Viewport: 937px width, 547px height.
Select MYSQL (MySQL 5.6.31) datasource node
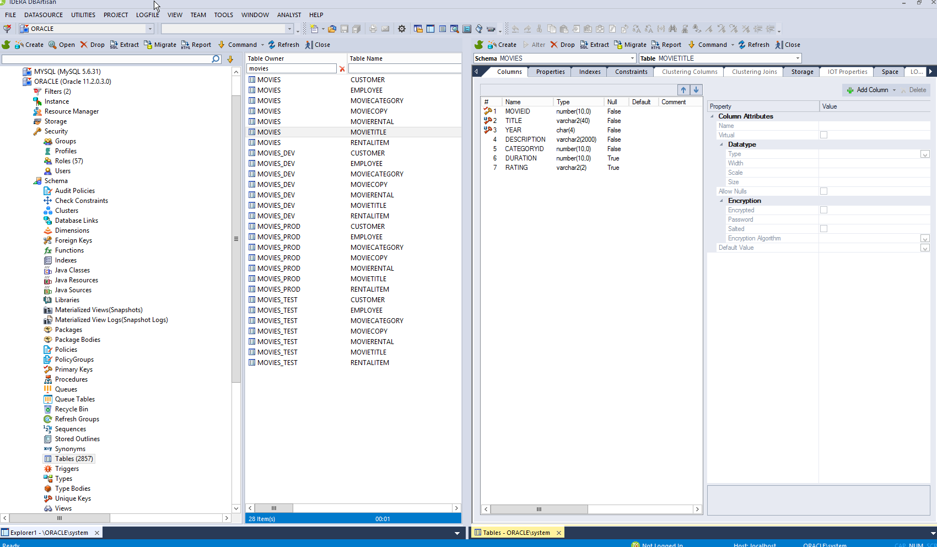coord(67,72)
